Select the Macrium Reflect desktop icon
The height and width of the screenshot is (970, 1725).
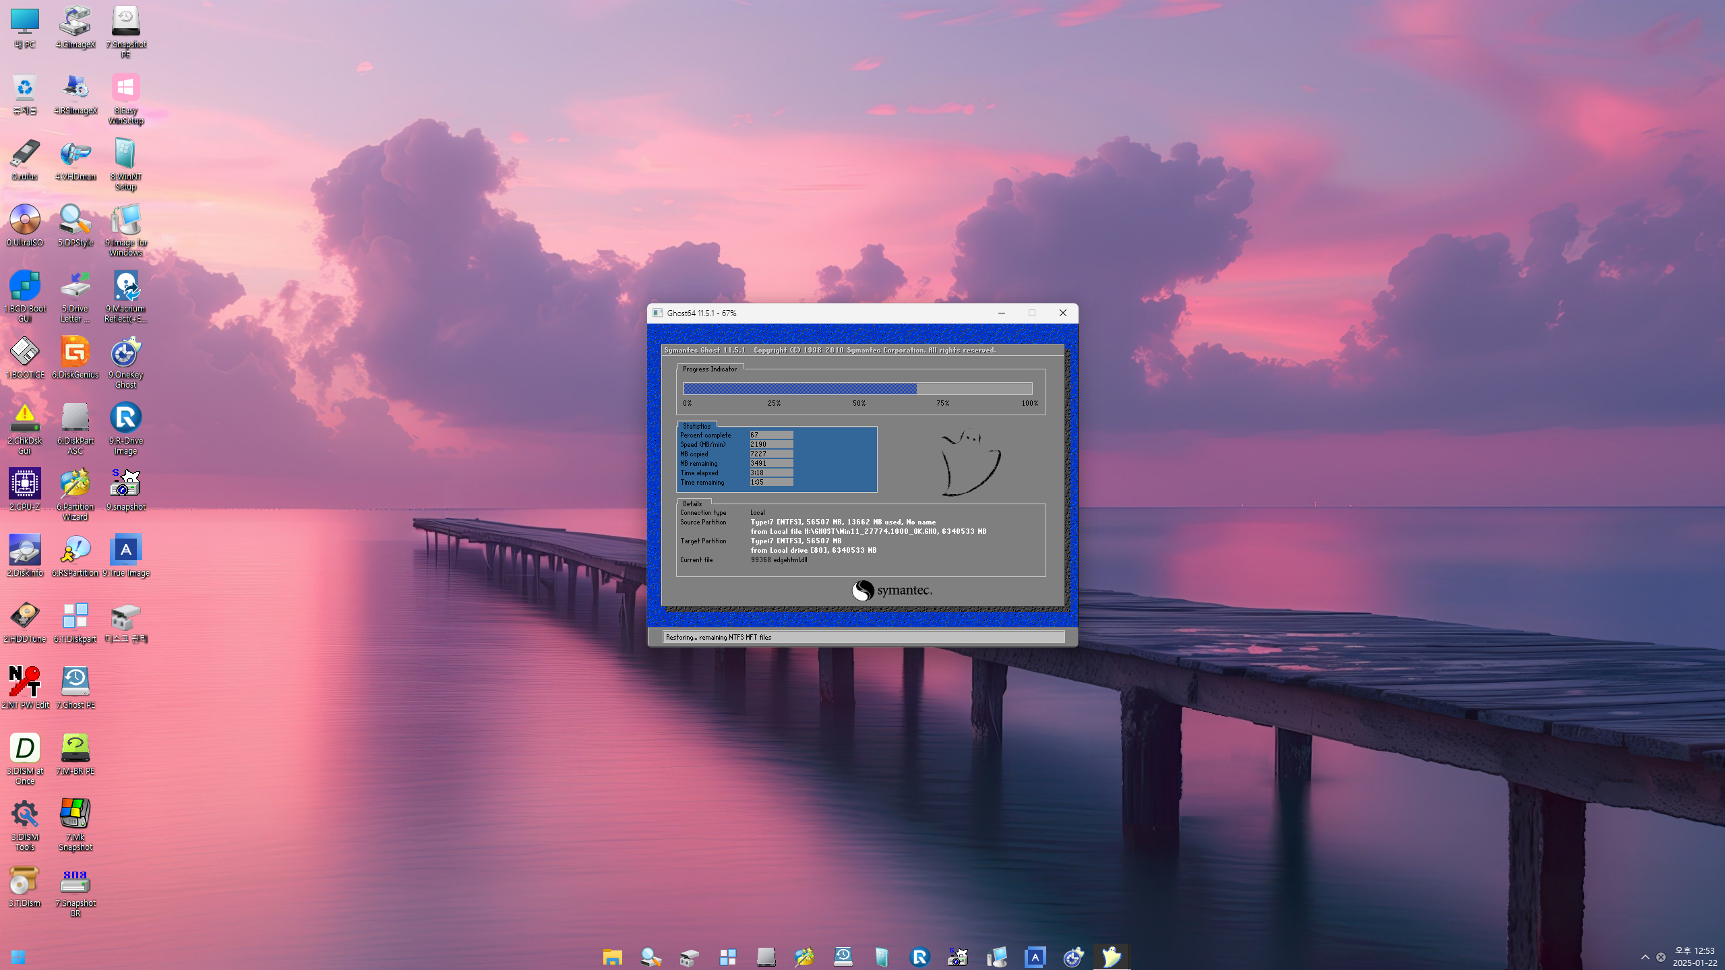click(125, 286)
